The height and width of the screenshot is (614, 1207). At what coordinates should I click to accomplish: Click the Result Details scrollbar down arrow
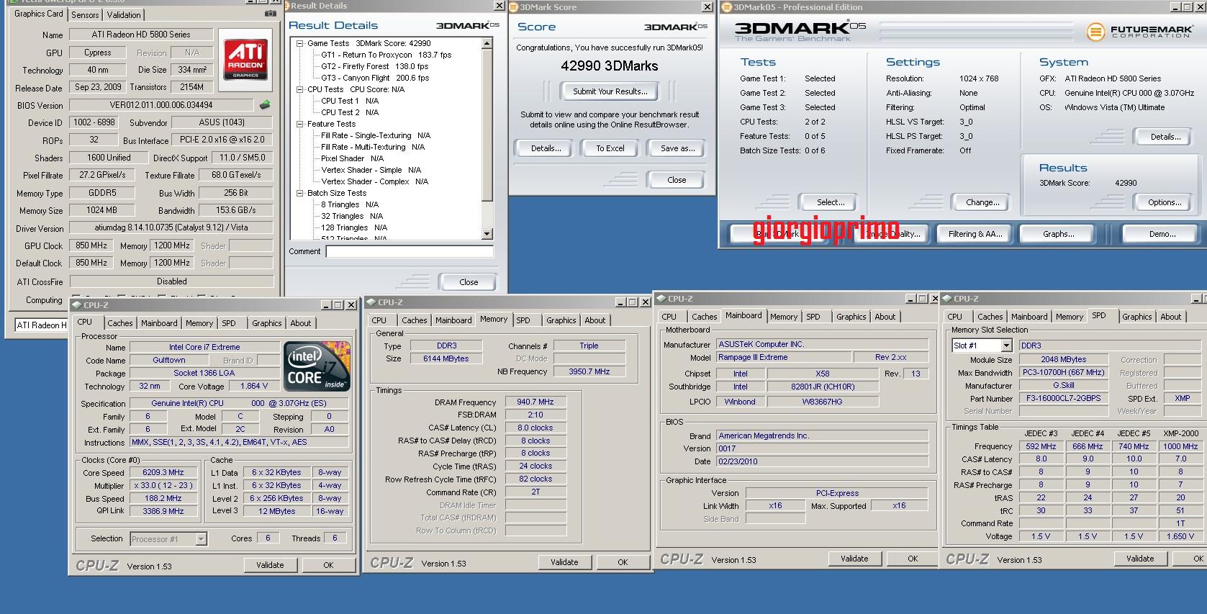coord(487,234)
